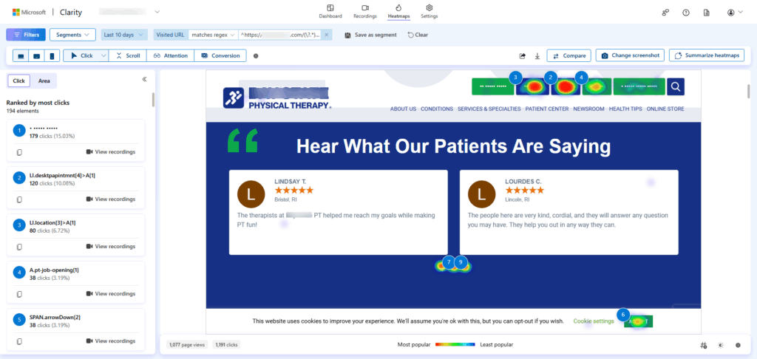Open the Dashboard tab
757x359 pixels.
pos(330,11)
